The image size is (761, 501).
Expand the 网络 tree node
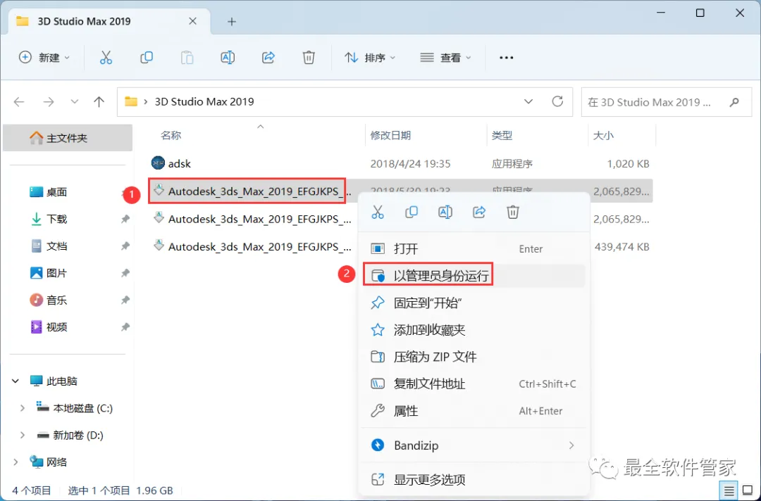tap(16, 462)
